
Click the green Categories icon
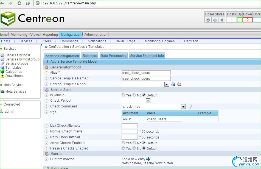coord(2,72)
